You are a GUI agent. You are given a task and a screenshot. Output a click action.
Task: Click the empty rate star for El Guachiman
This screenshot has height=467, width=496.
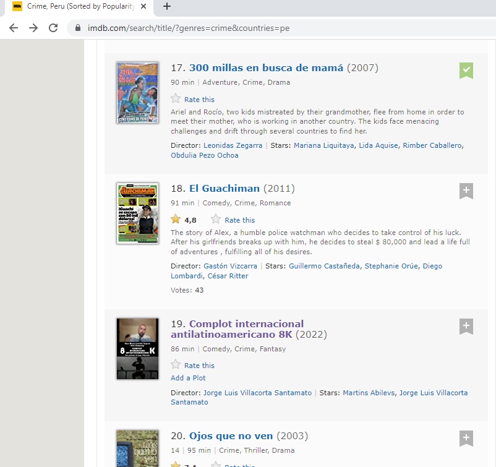click(216, 219)
